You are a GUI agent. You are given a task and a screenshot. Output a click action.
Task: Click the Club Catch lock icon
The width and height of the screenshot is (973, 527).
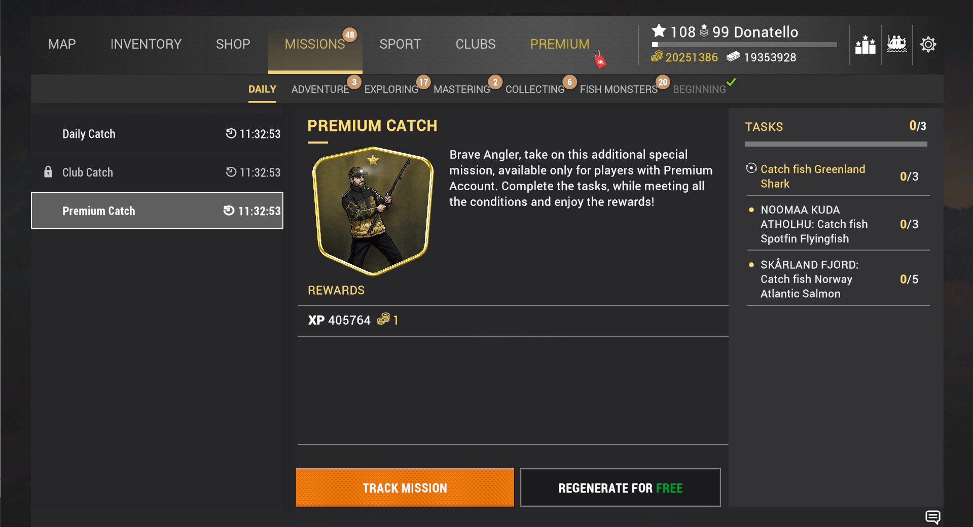(48, 172)
